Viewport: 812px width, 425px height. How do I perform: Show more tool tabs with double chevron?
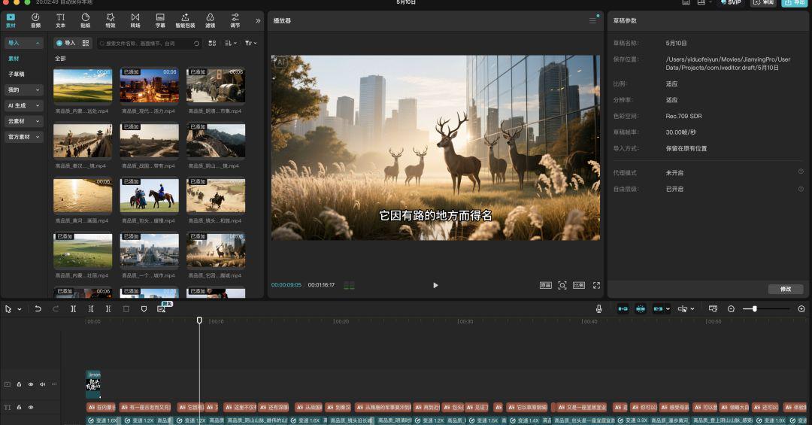[x=258, y=21]
